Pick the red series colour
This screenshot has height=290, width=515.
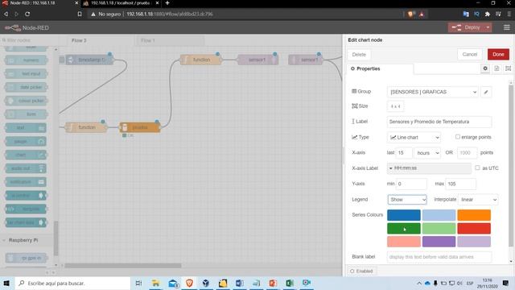pyautogui.click(x=474, y=228)
